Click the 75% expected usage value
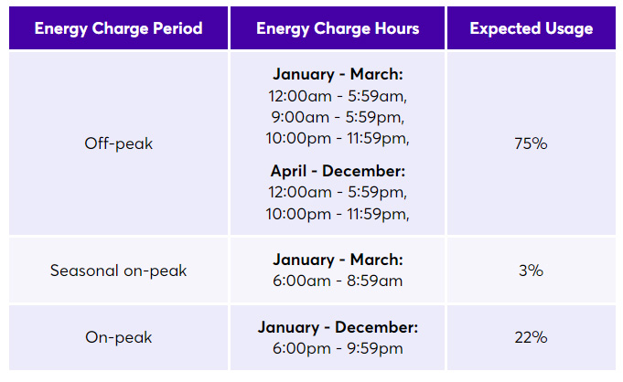 click(531, 143)
